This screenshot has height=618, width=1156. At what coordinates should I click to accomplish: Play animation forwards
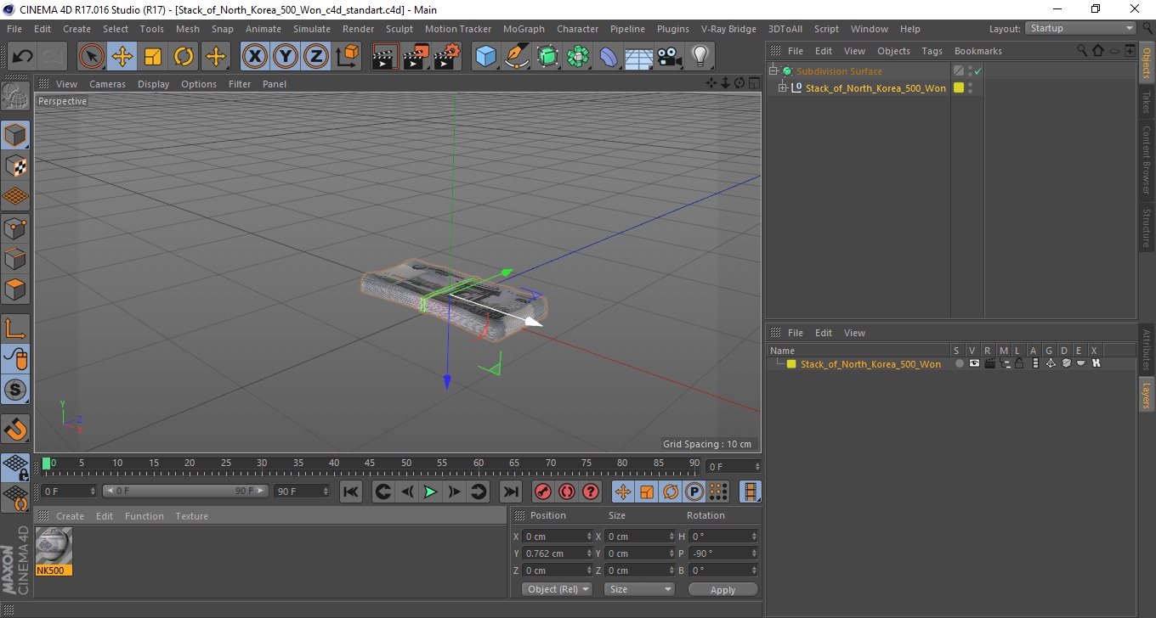[x=430, y=492]
